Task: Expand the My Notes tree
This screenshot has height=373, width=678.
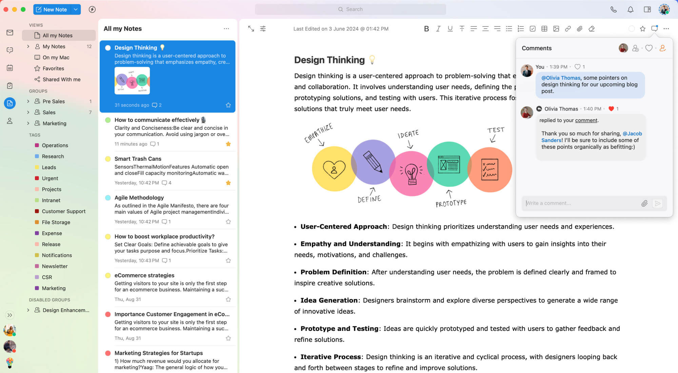Action: tap(28, 46)
